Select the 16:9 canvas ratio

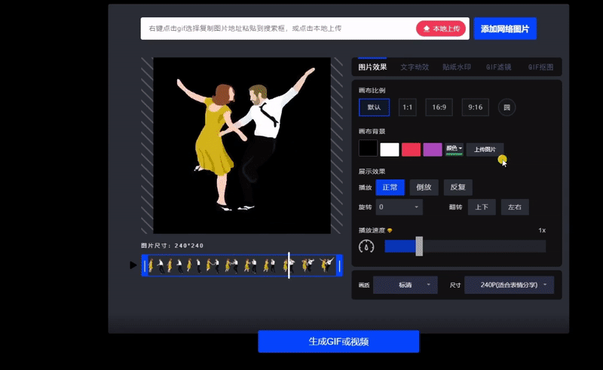click(439, 107)
